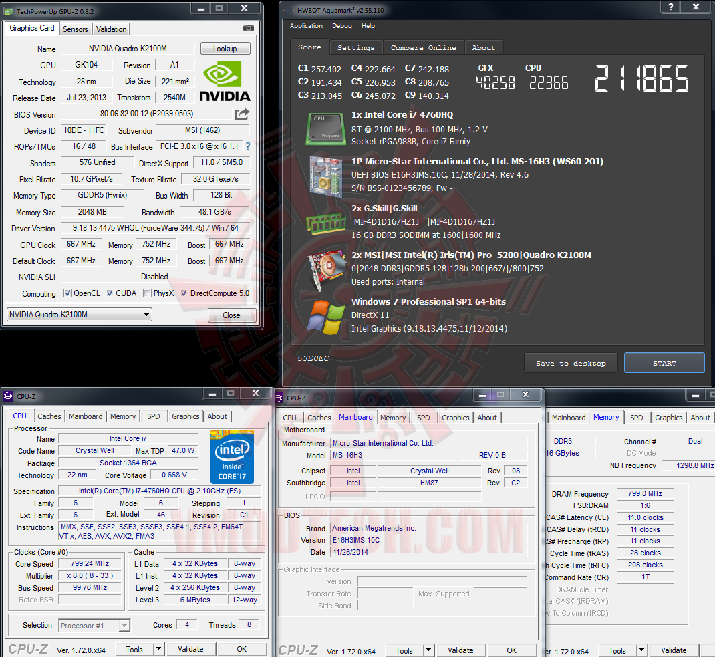Open Caches tab in middle CPU-Z window

(319, 418)
